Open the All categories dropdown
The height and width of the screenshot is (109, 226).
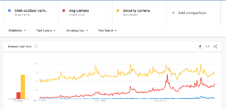77,30
